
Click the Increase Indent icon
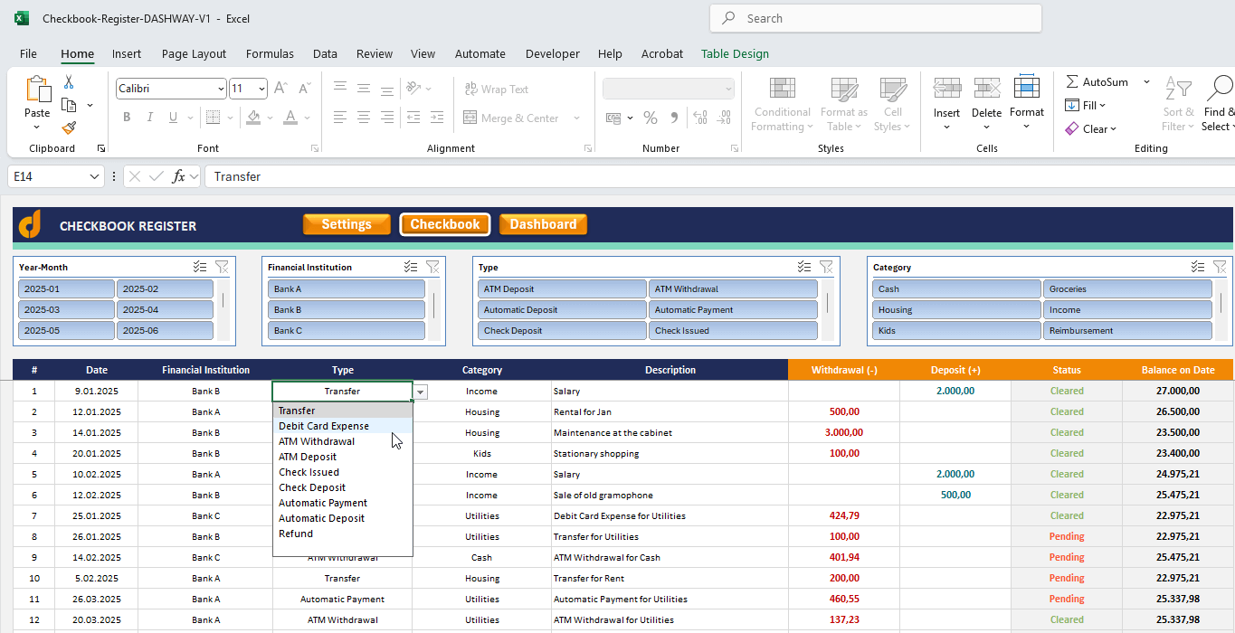point(438,118)
